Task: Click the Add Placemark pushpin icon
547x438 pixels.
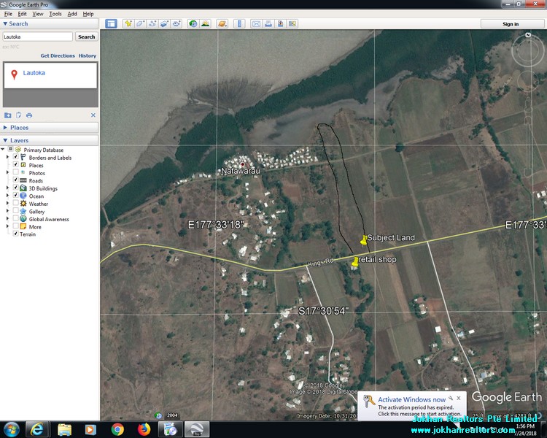Action: point(128,23)
